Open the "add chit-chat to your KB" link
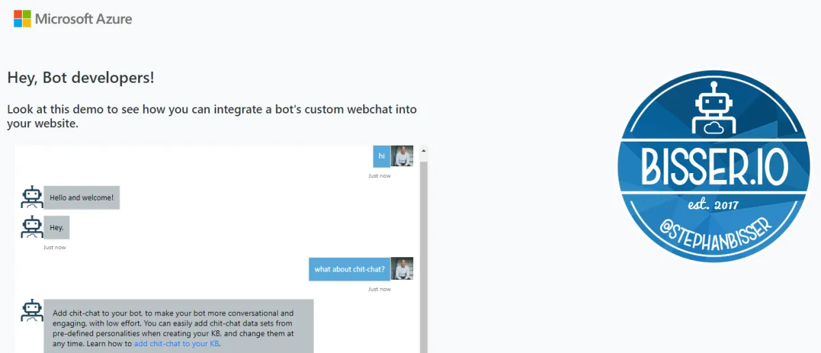 pos(177,343)
